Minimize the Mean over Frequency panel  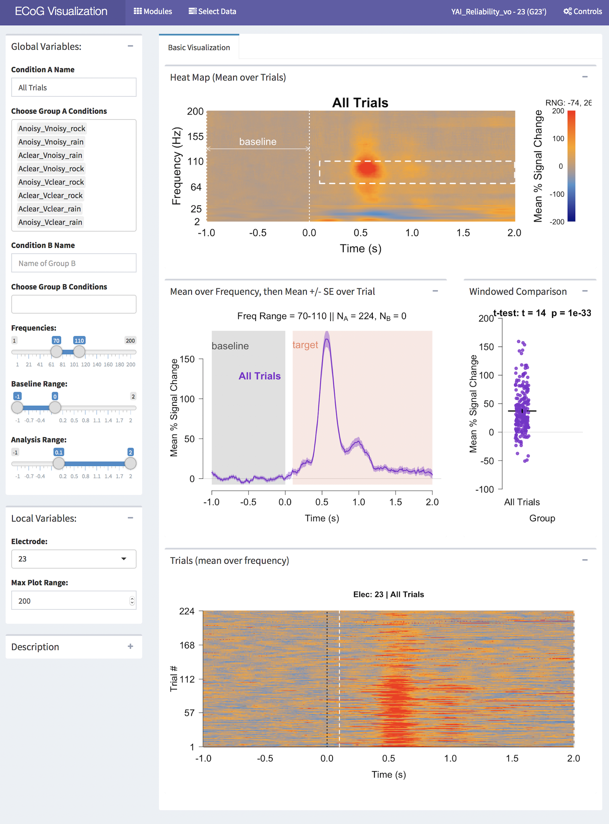pos(435,291)
